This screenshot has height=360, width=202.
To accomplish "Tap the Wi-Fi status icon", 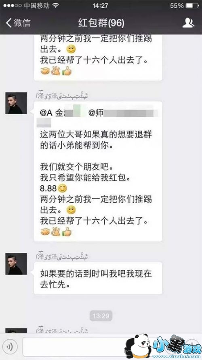I will [x=55, y=6].
